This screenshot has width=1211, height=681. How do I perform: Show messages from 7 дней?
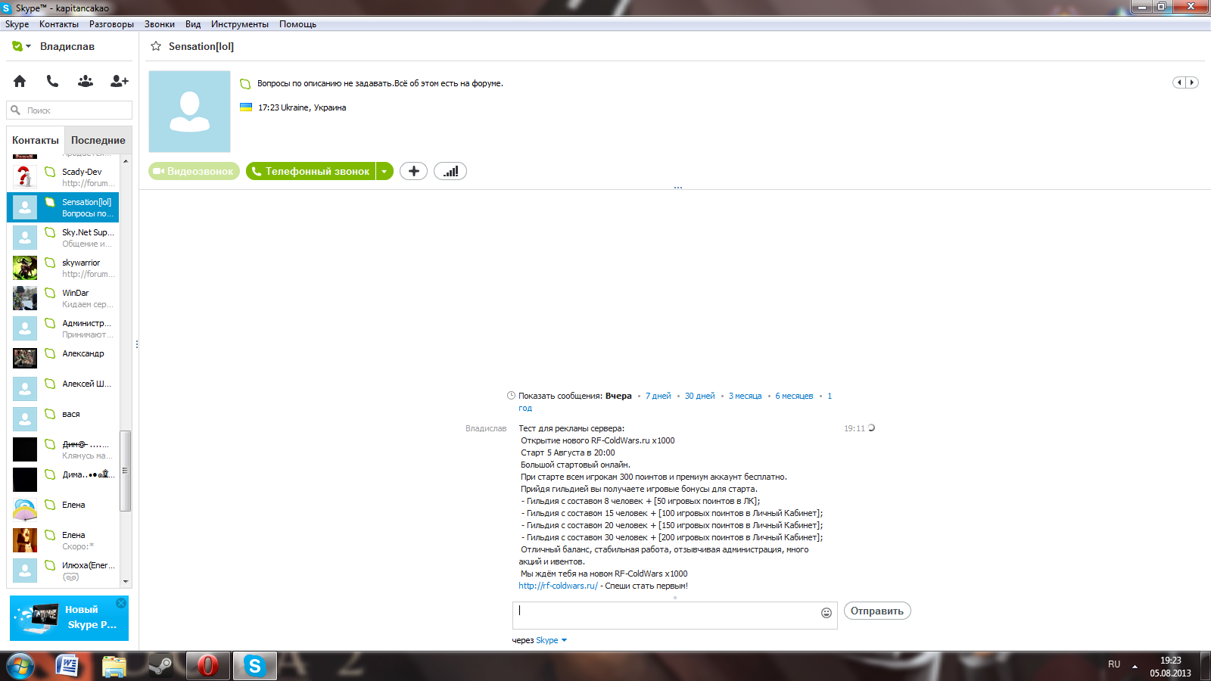coord(658,396)
